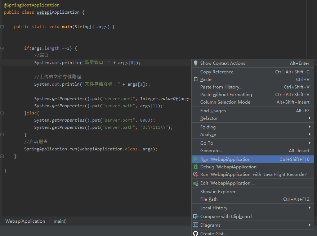Select Show in Explorer

(x=253, y=192)
